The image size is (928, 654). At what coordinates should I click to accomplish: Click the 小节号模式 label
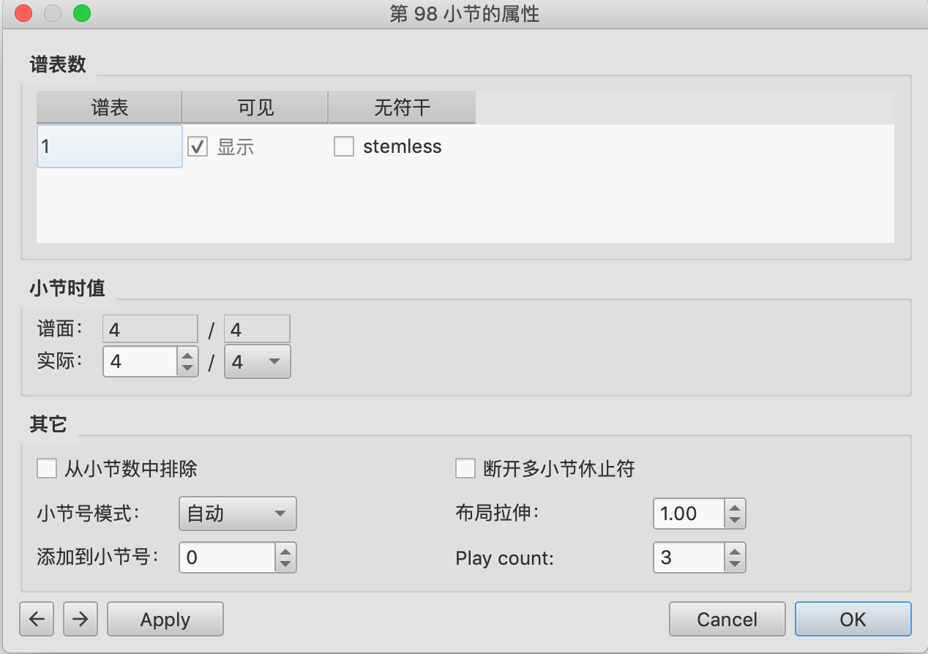point(88,514)
